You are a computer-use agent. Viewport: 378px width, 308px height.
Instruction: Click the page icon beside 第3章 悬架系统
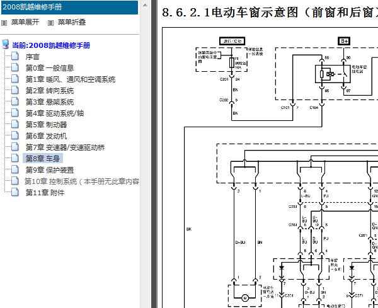coord(15,101)
